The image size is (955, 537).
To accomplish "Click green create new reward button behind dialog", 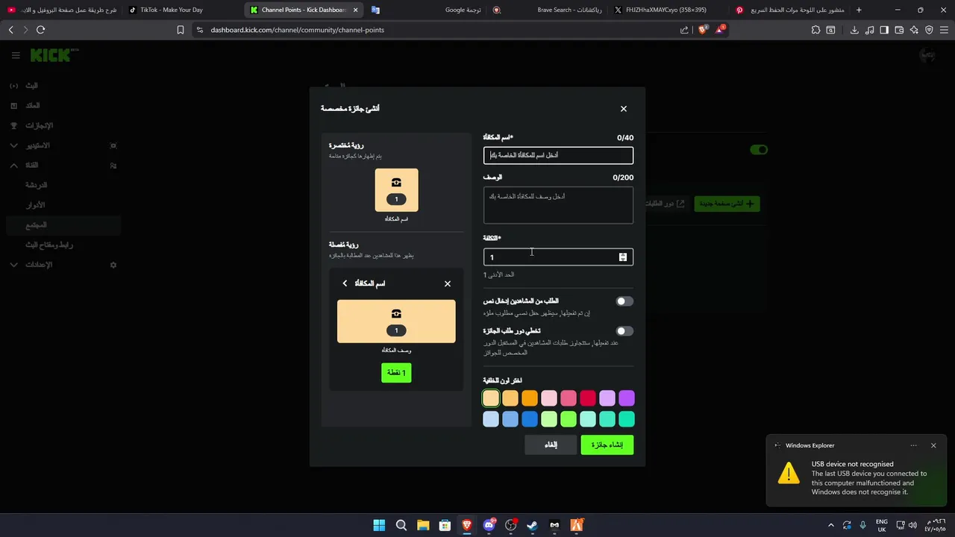I will [x=727, y=203].
